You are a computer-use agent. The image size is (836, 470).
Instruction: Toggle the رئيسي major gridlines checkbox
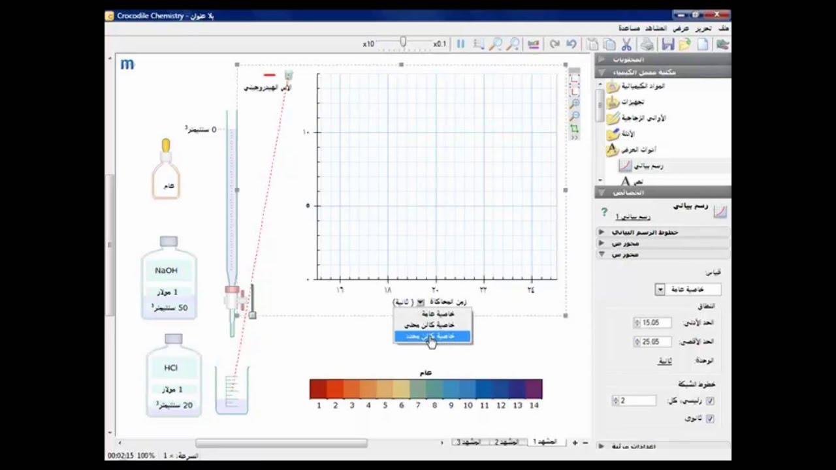(x=710, y=401)
